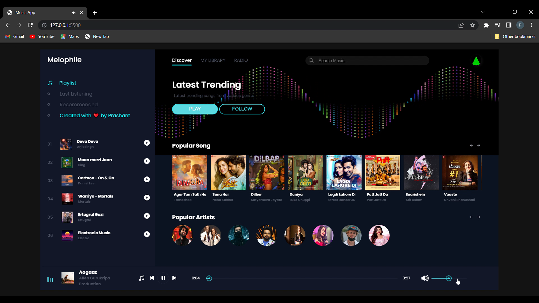Screen dimensions: 539x303
Task: Open the browser extensions puzzle icon
Action: (486, 25)
